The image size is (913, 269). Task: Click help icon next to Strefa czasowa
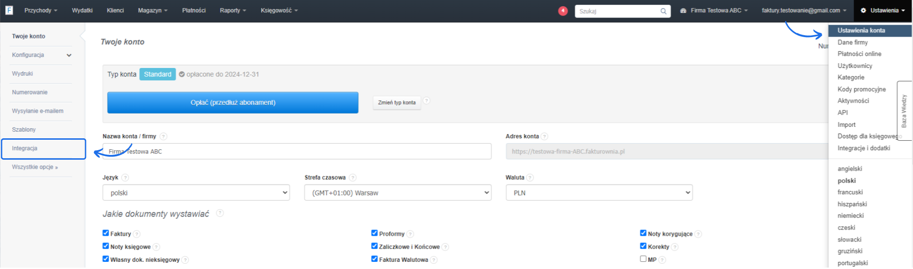click(352, 178)
